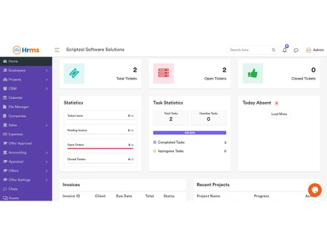
Task: Open the notifications bell
Action: pos(284,50)
